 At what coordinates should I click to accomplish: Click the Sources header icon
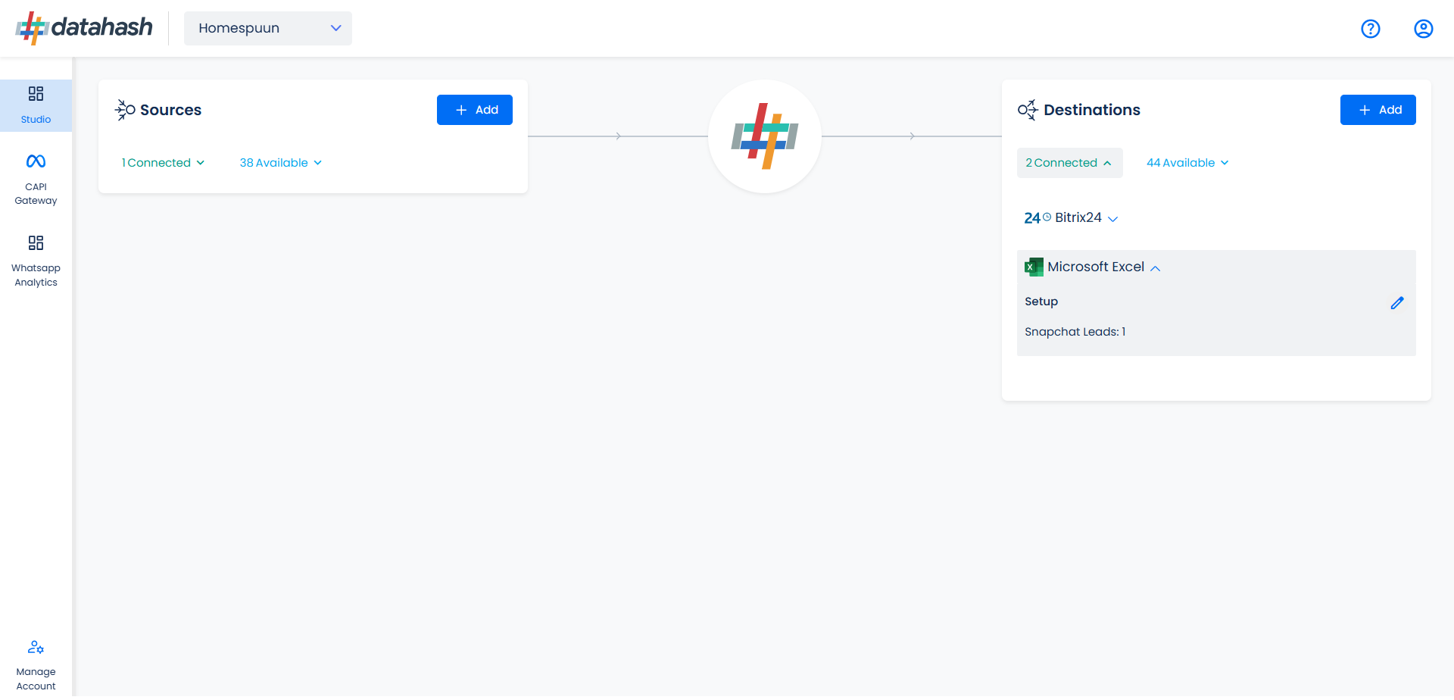(x=125, y=110)
